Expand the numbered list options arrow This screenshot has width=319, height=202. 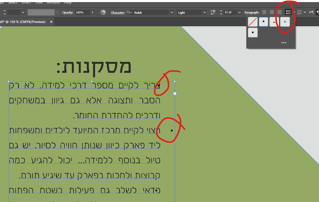coord(305,12)
